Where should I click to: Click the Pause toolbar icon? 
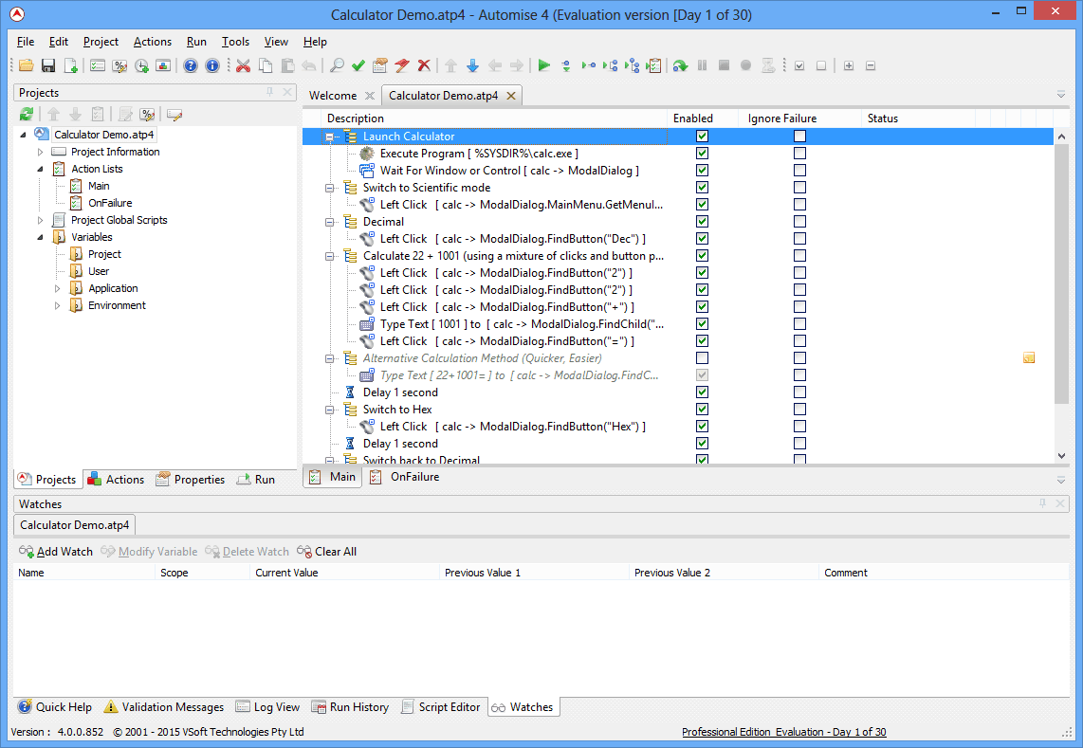[703, 65]
